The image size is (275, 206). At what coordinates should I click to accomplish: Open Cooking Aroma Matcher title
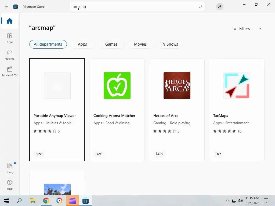[114, 116]
